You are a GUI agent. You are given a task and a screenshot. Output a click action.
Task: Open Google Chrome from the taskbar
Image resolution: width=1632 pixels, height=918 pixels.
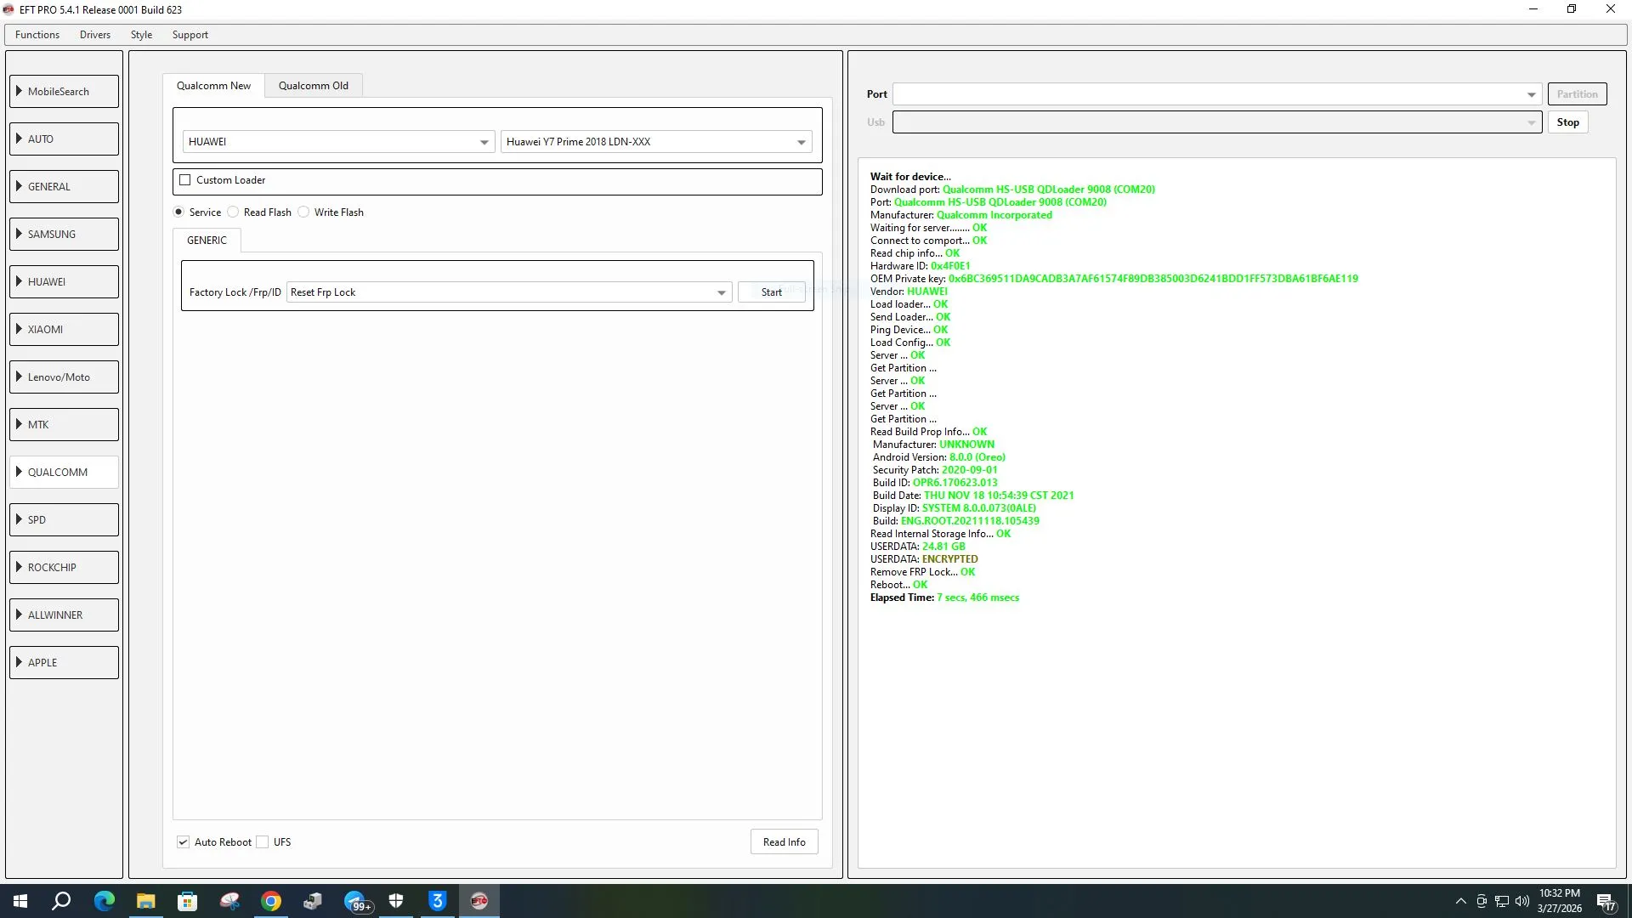point(271,901)
